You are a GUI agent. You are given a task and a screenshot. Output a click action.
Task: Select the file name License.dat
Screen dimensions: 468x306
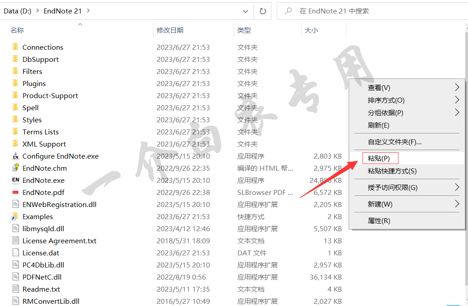click(41, 253)
